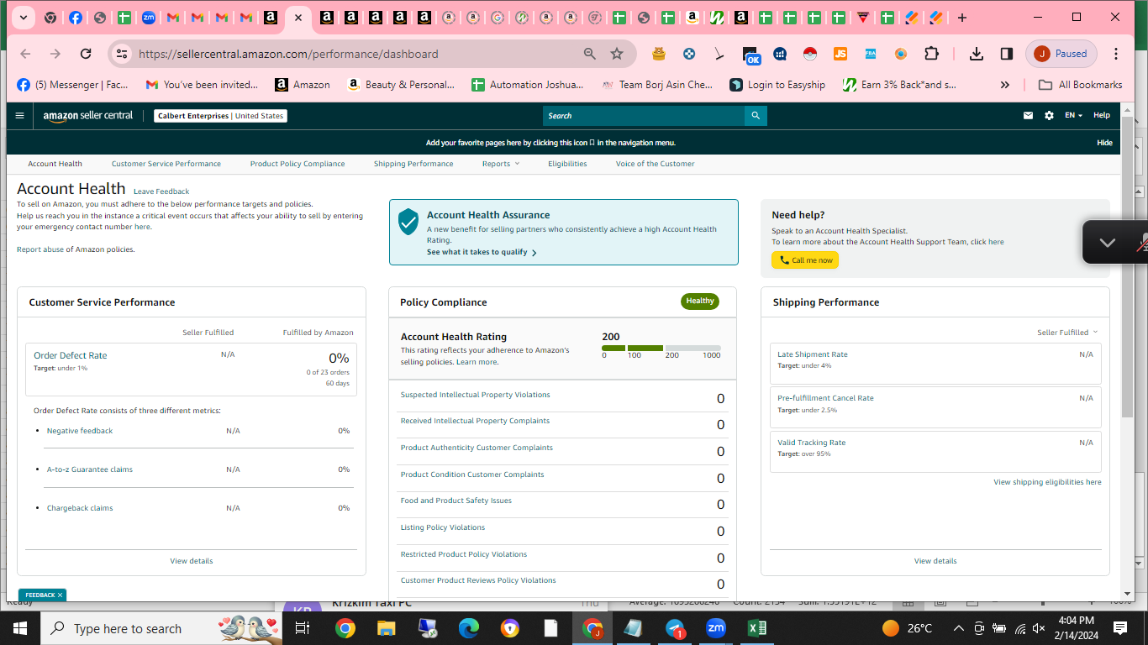This screenshot has height=645, width=1148.
Task: Reload the page with the browser refresh icon
Action: coord(86,54)
